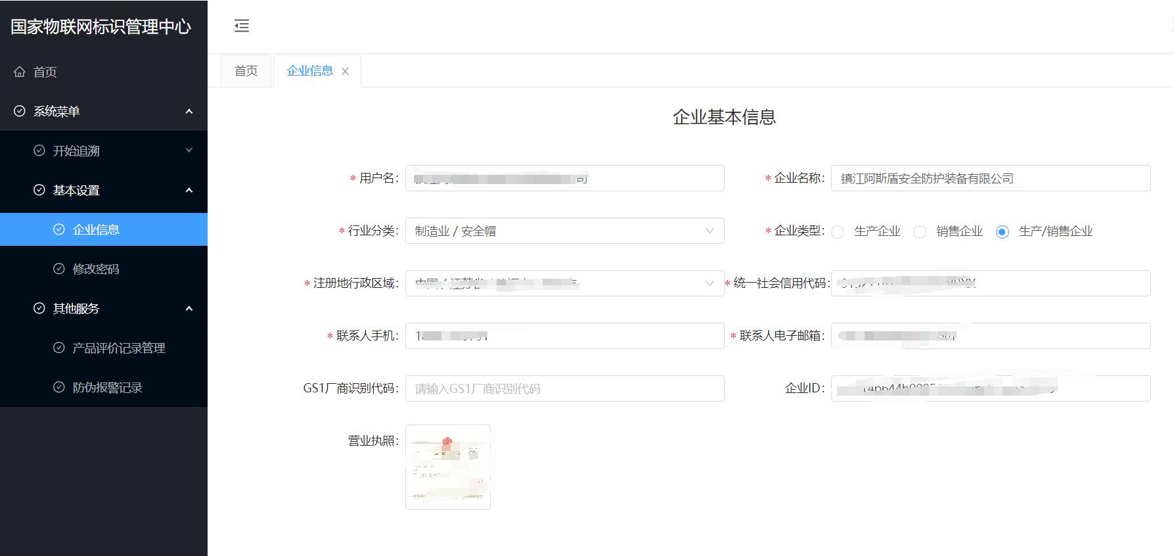
Task: Click the 联系人电子邮箱 input field
Action: pyautogui.click(x=991, y=336)
